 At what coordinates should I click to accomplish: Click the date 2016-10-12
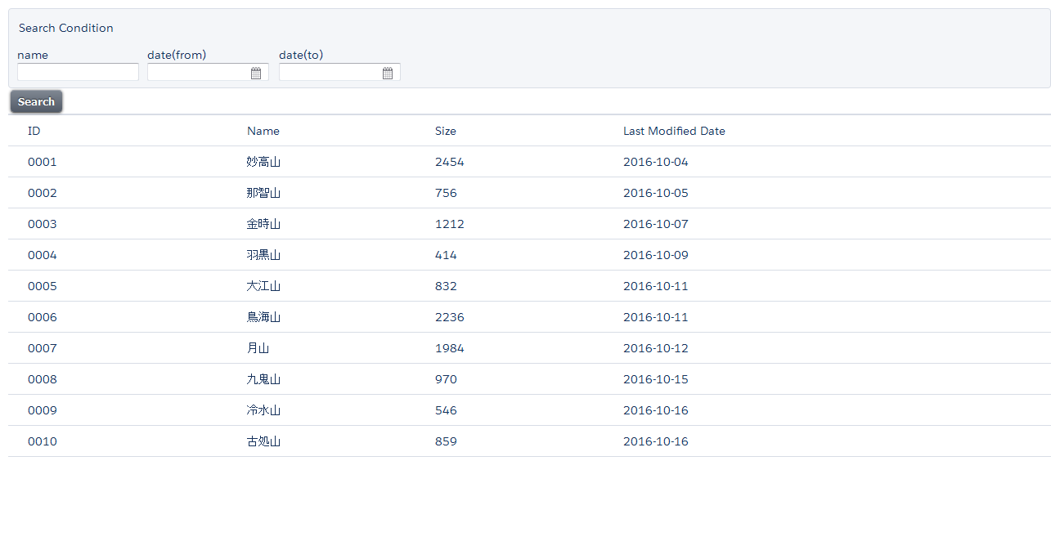(656, 348)
